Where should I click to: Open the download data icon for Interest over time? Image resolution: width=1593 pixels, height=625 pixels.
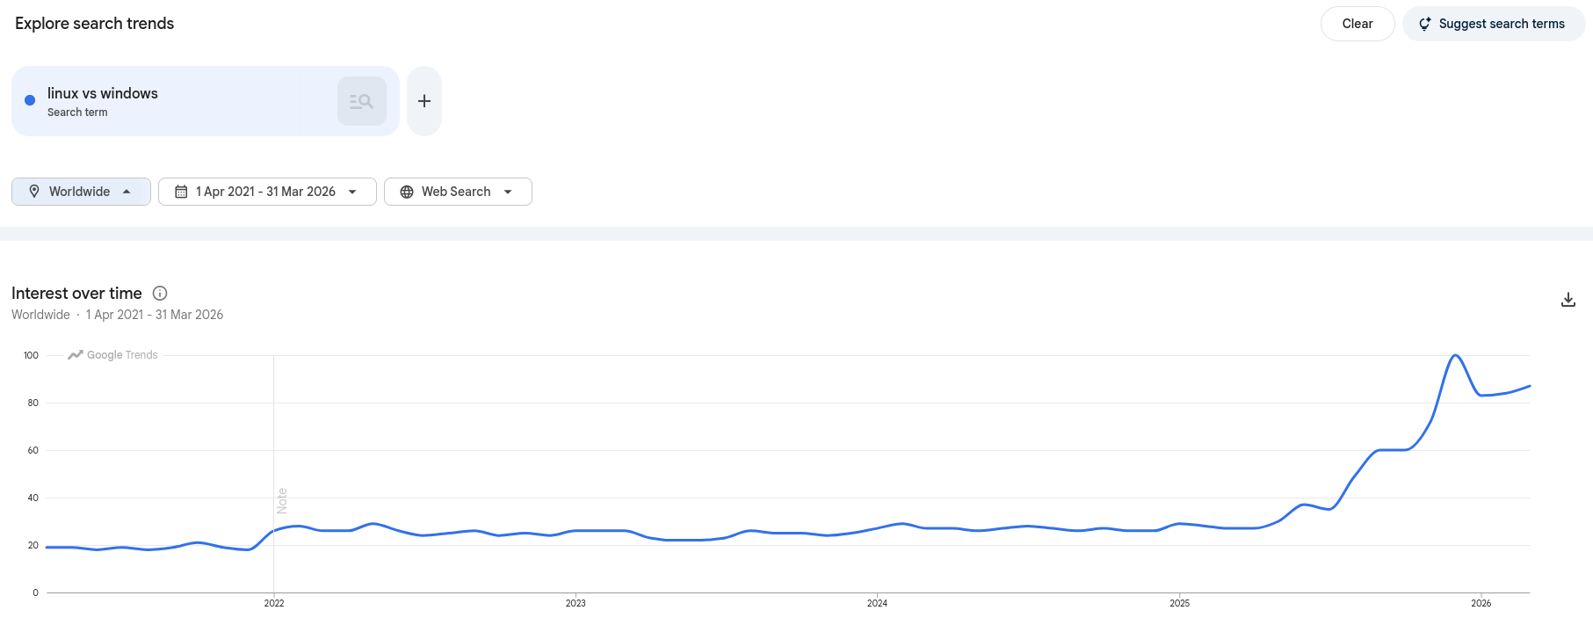[x=1568, y=299]
